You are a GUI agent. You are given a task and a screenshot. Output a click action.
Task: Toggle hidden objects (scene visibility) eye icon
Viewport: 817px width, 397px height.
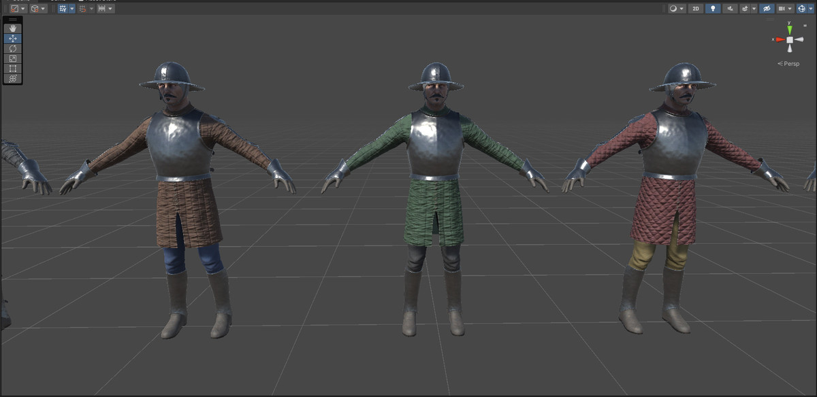767,9
